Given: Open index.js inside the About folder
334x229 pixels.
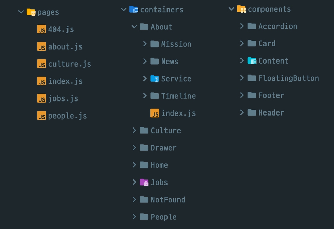Looking at the screenshot, I should click(178, 113).
